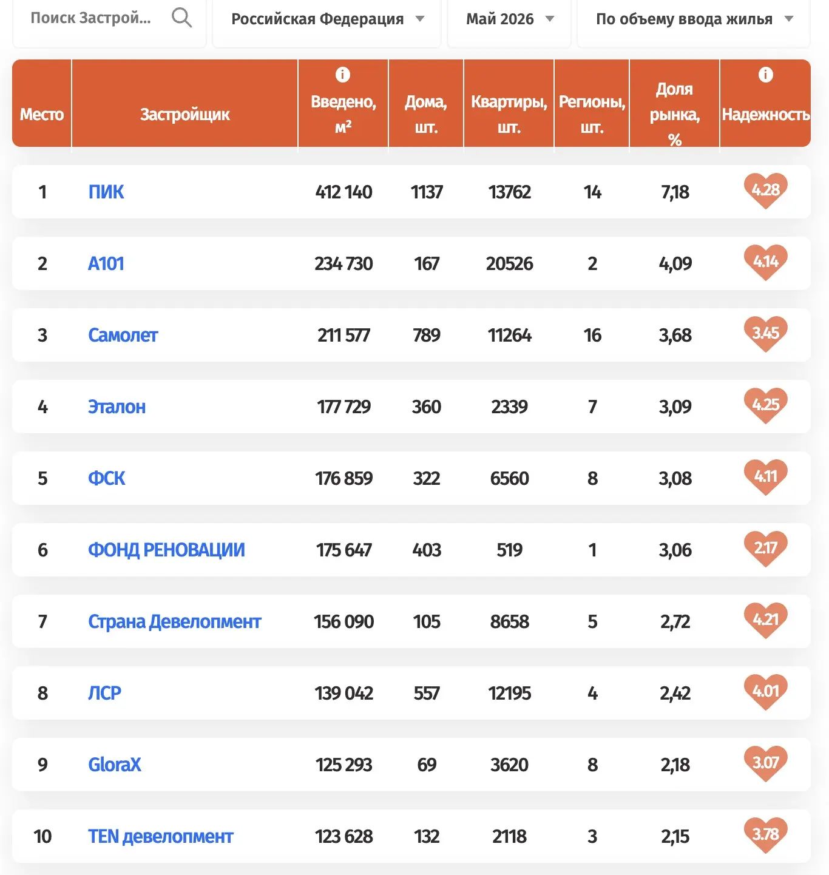Click Эталон reliability heart 4.25

[x=766, y=405]
